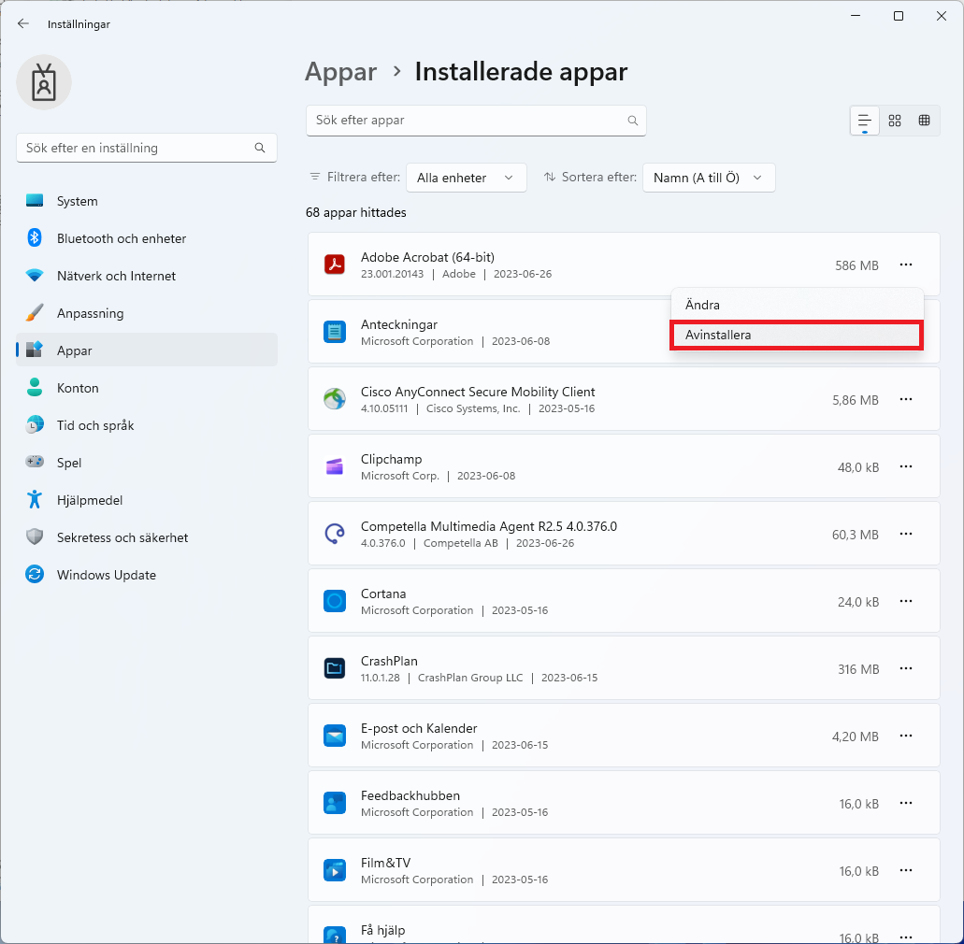964x944 pixels.
Task: Click the Anteckningar app icon
Action: point(335,332)
